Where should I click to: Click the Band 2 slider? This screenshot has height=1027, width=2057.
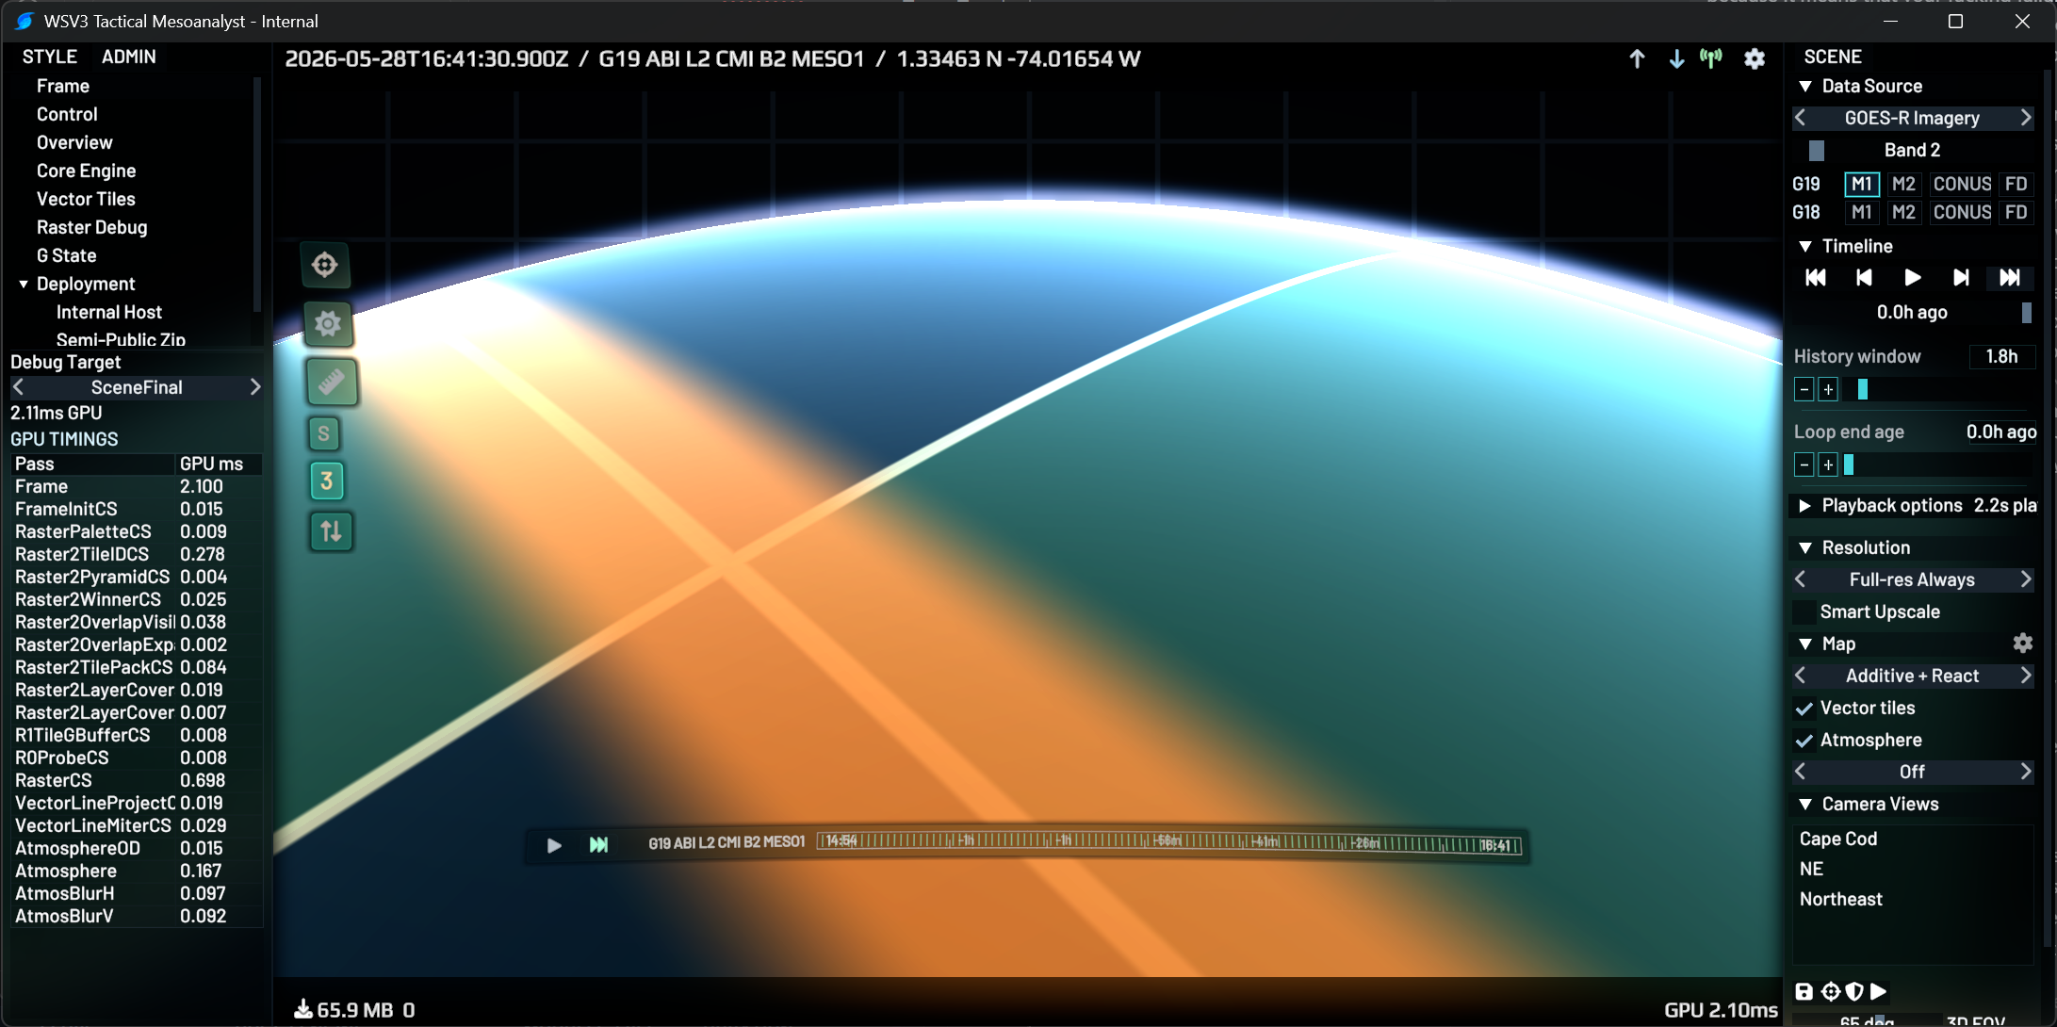(x=1912, y=150)
